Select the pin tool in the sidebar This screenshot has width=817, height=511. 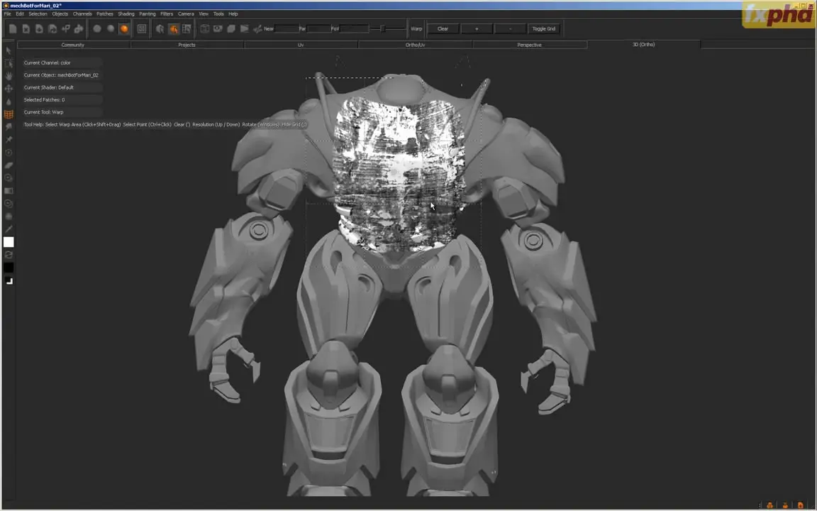click(9, 139)
